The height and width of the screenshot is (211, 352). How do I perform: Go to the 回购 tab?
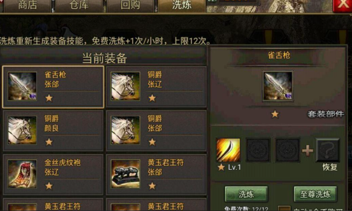click(130, 6)
